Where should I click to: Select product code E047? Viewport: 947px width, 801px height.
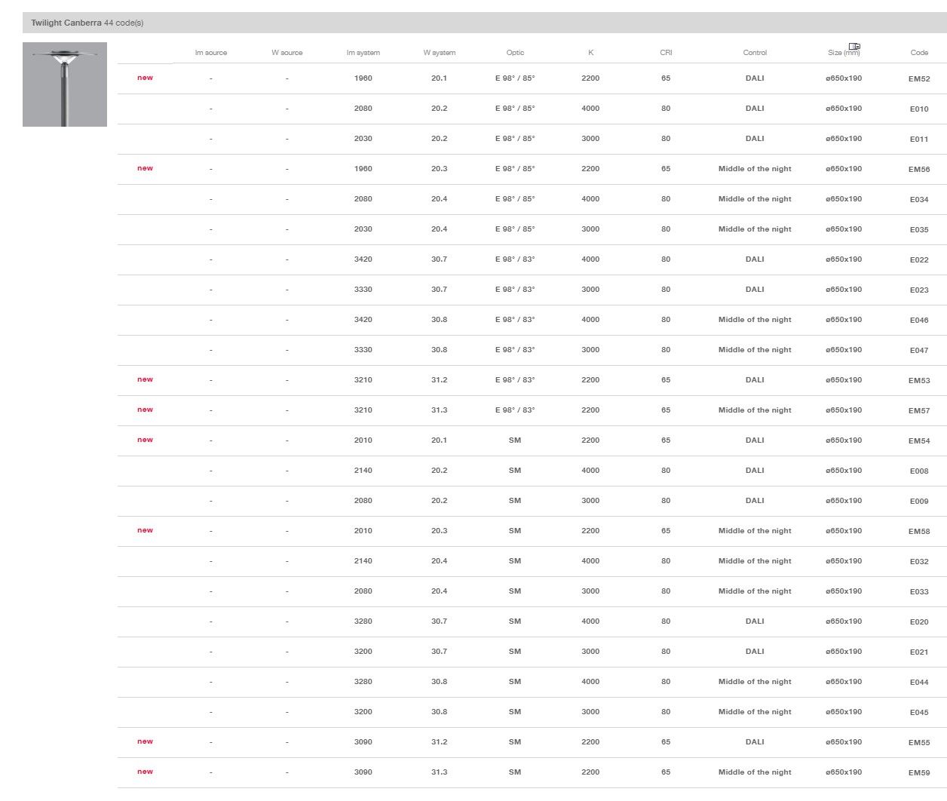tap(918, 351)
